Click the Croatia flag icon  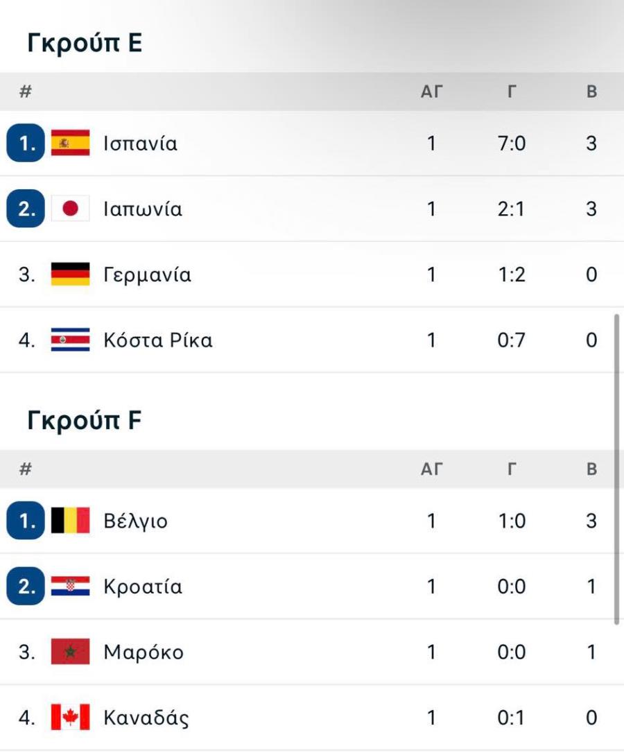click(x=70, y=586)
